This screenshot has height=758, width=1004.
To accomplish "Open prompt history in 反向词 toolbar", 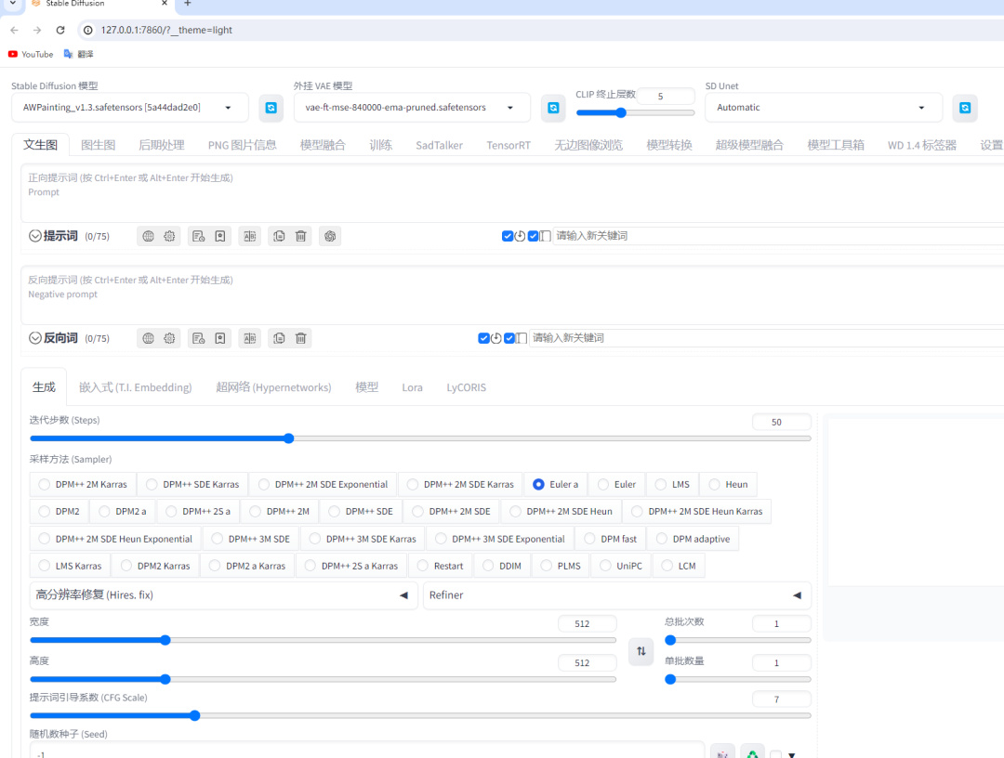I will pos(199,338).
